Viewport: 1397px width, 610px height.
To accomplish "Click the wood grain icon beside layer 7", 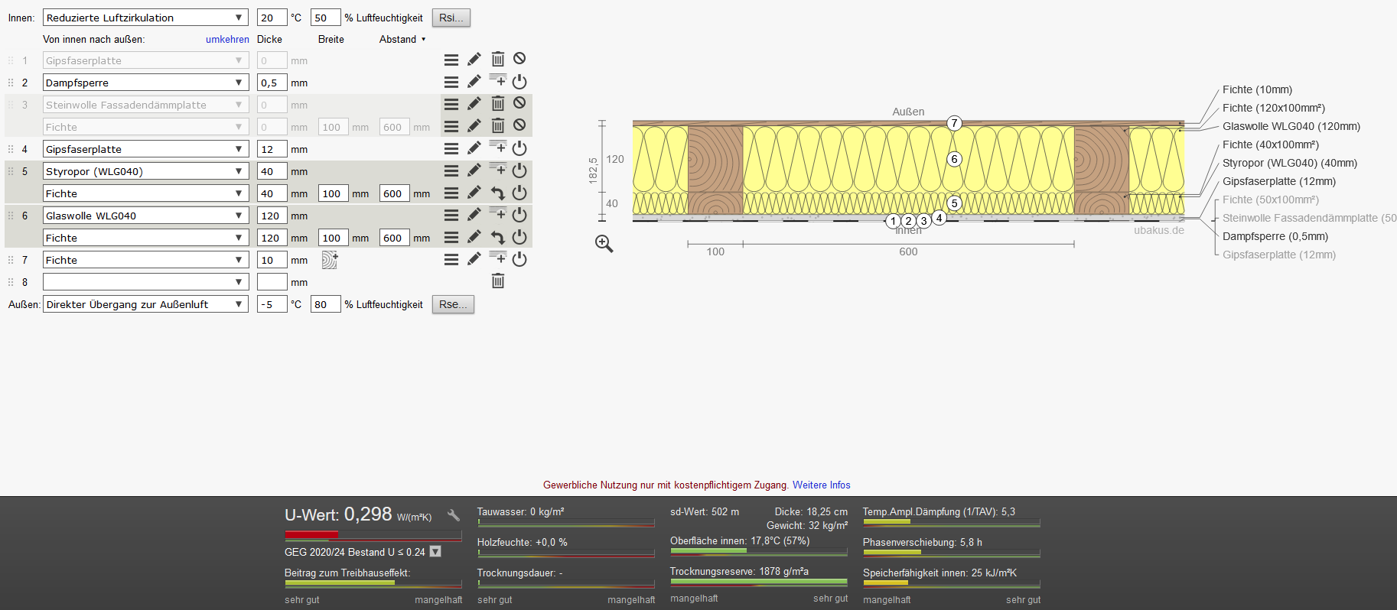I will [329, 261].
